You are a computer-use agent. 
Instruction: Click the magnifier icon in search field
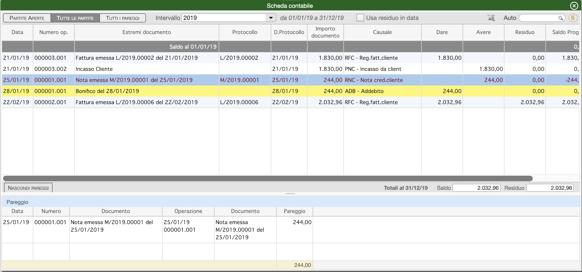pos(560,18)
